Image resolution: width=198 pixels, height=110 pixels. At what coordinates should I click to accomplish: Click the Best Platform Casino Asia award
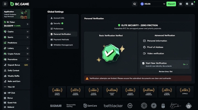click(112, 92)
